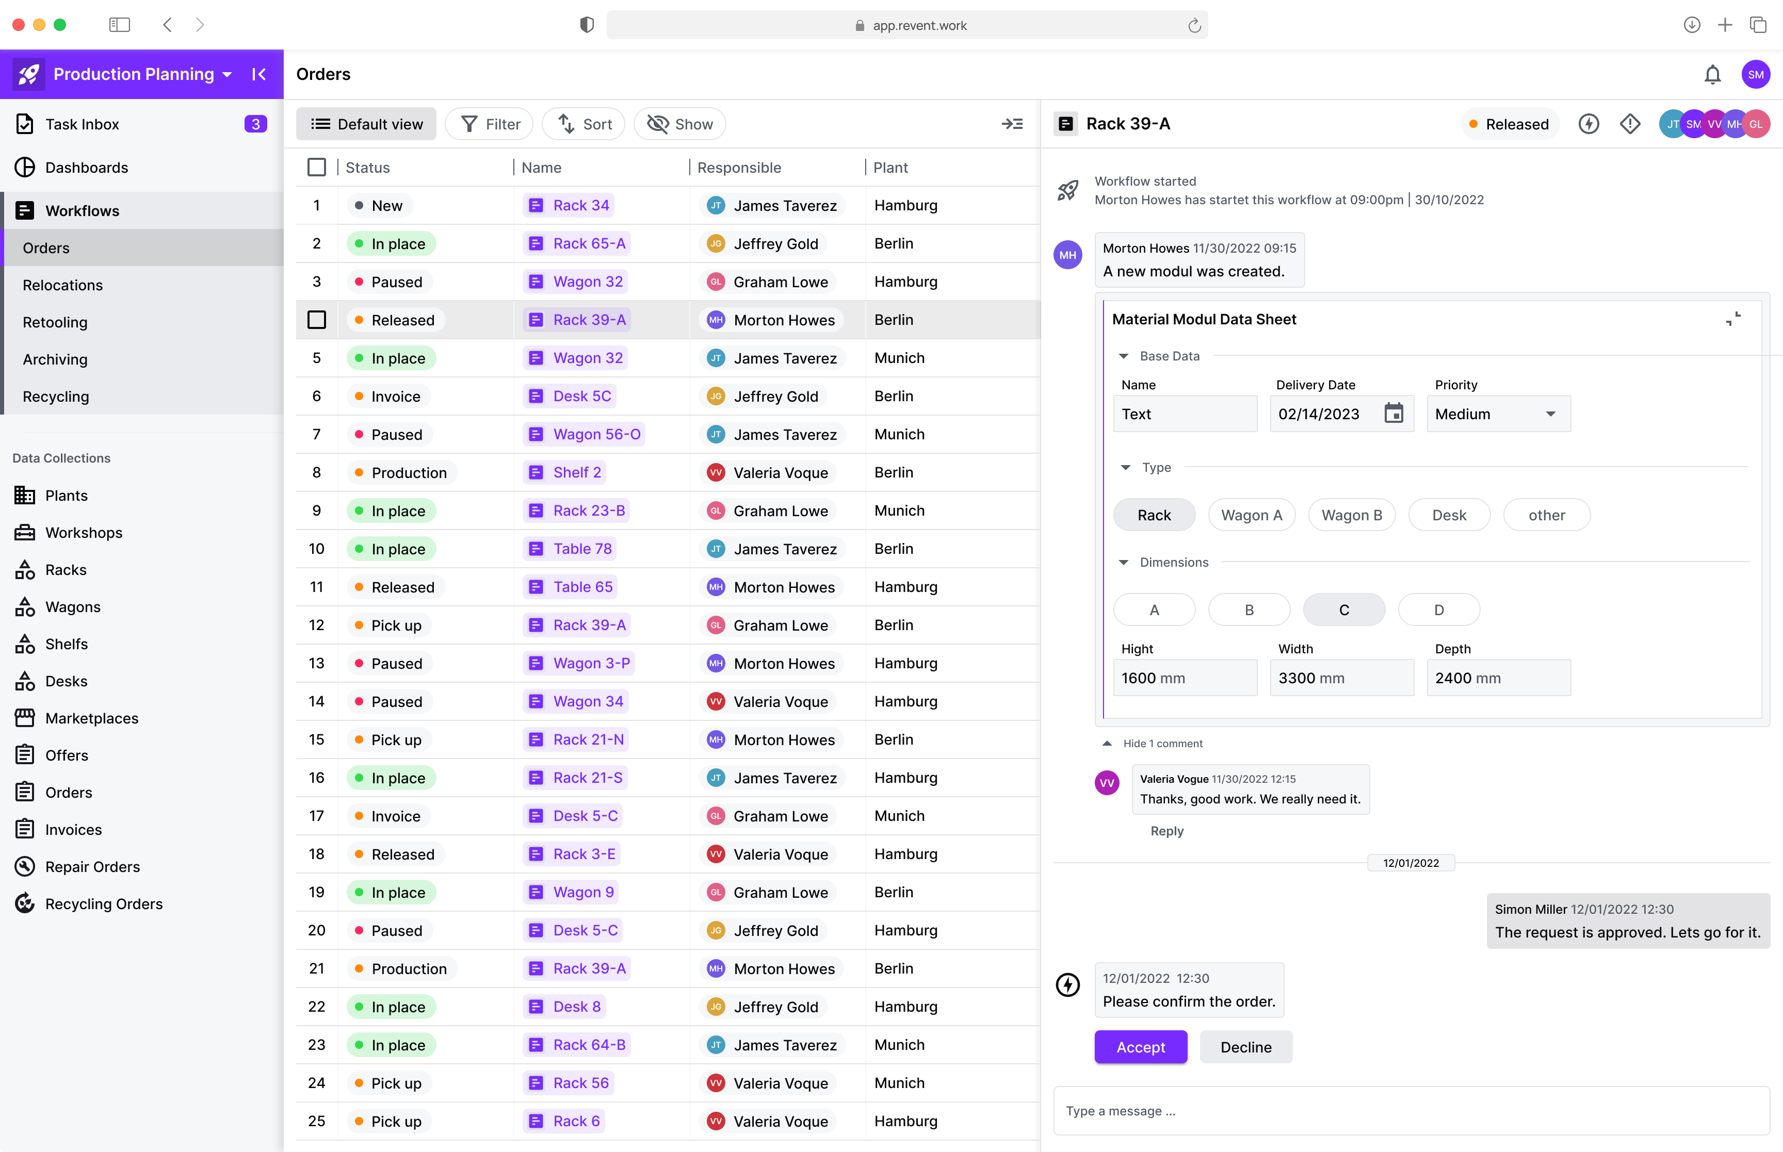Check the Rack 39-A row checkbox
This screenshot has height=1152, width=1783.
click(316, 320)
